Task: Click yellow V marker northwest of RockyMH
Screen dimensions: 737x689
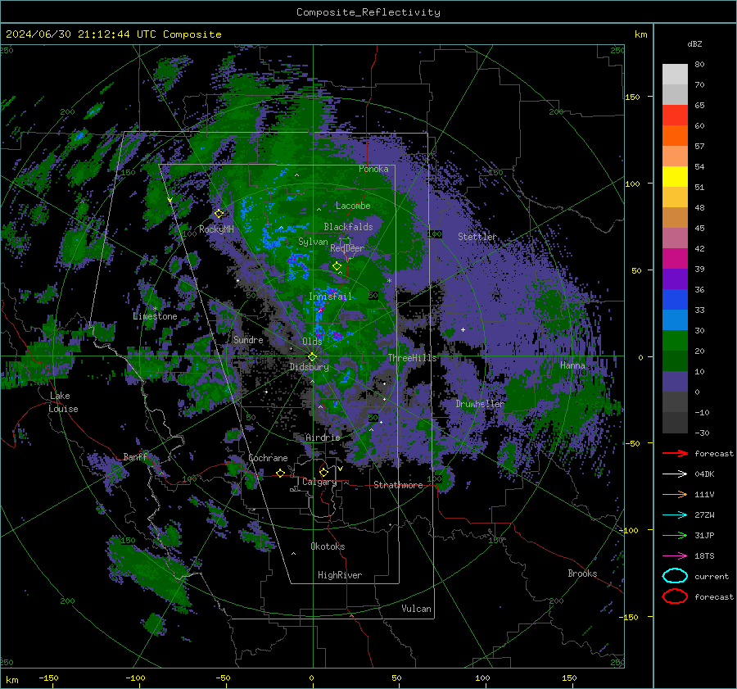Action: [x=170, y=201]
